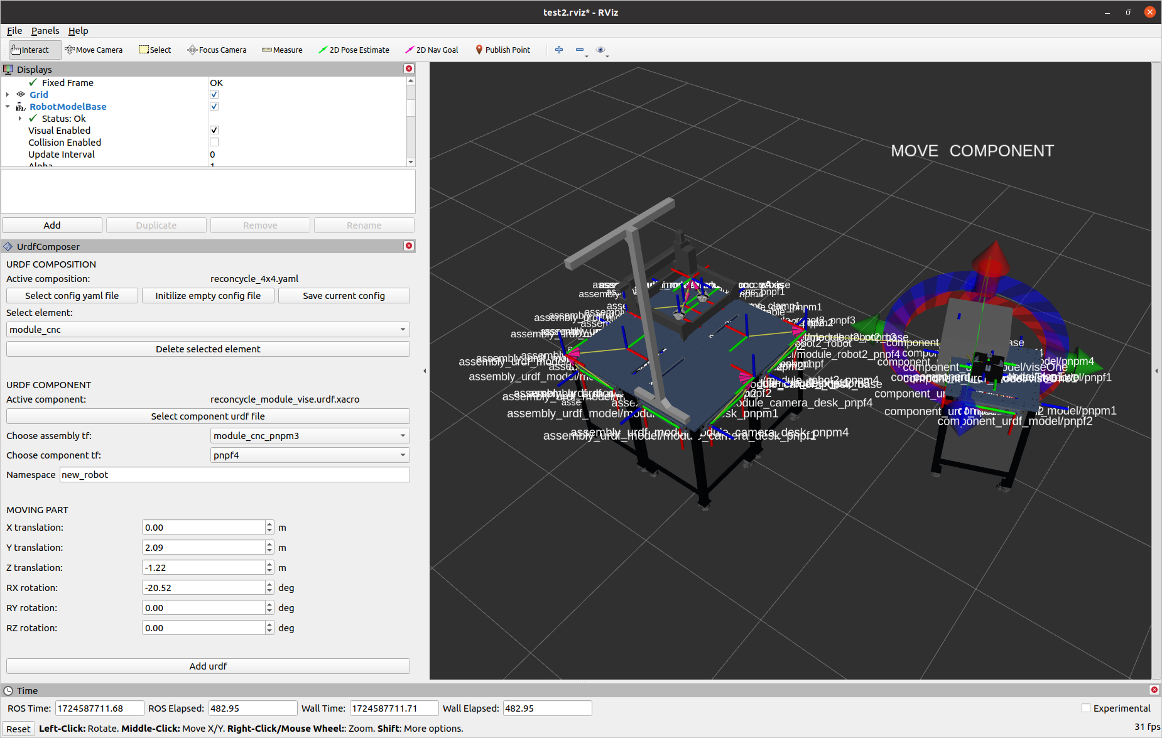This screenshot has height=738, width=1162.
Task: Activate the Interact tool
Action: [35, 50]
